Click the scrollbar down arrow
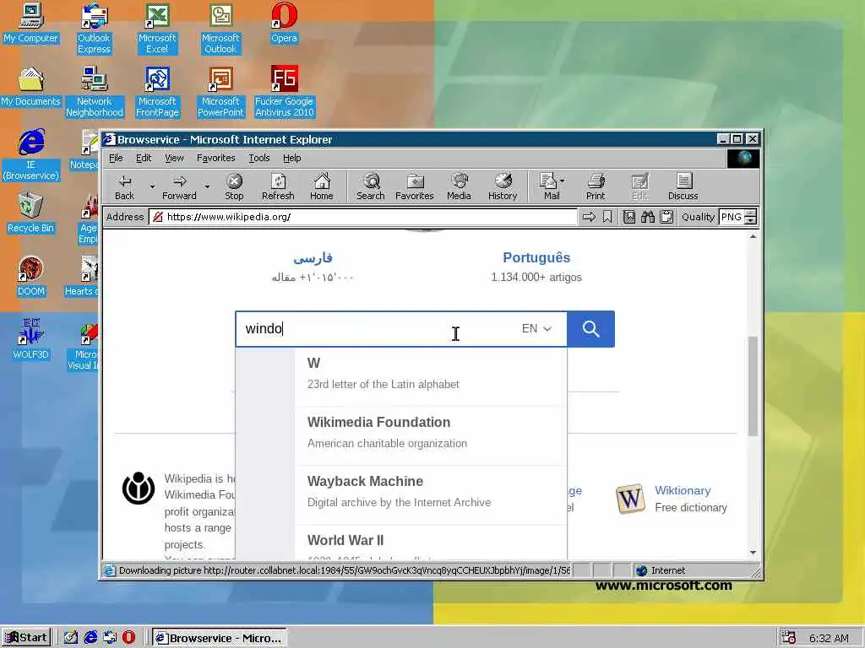The height and width of the screenshot is (648, 865). pos(753,553)
